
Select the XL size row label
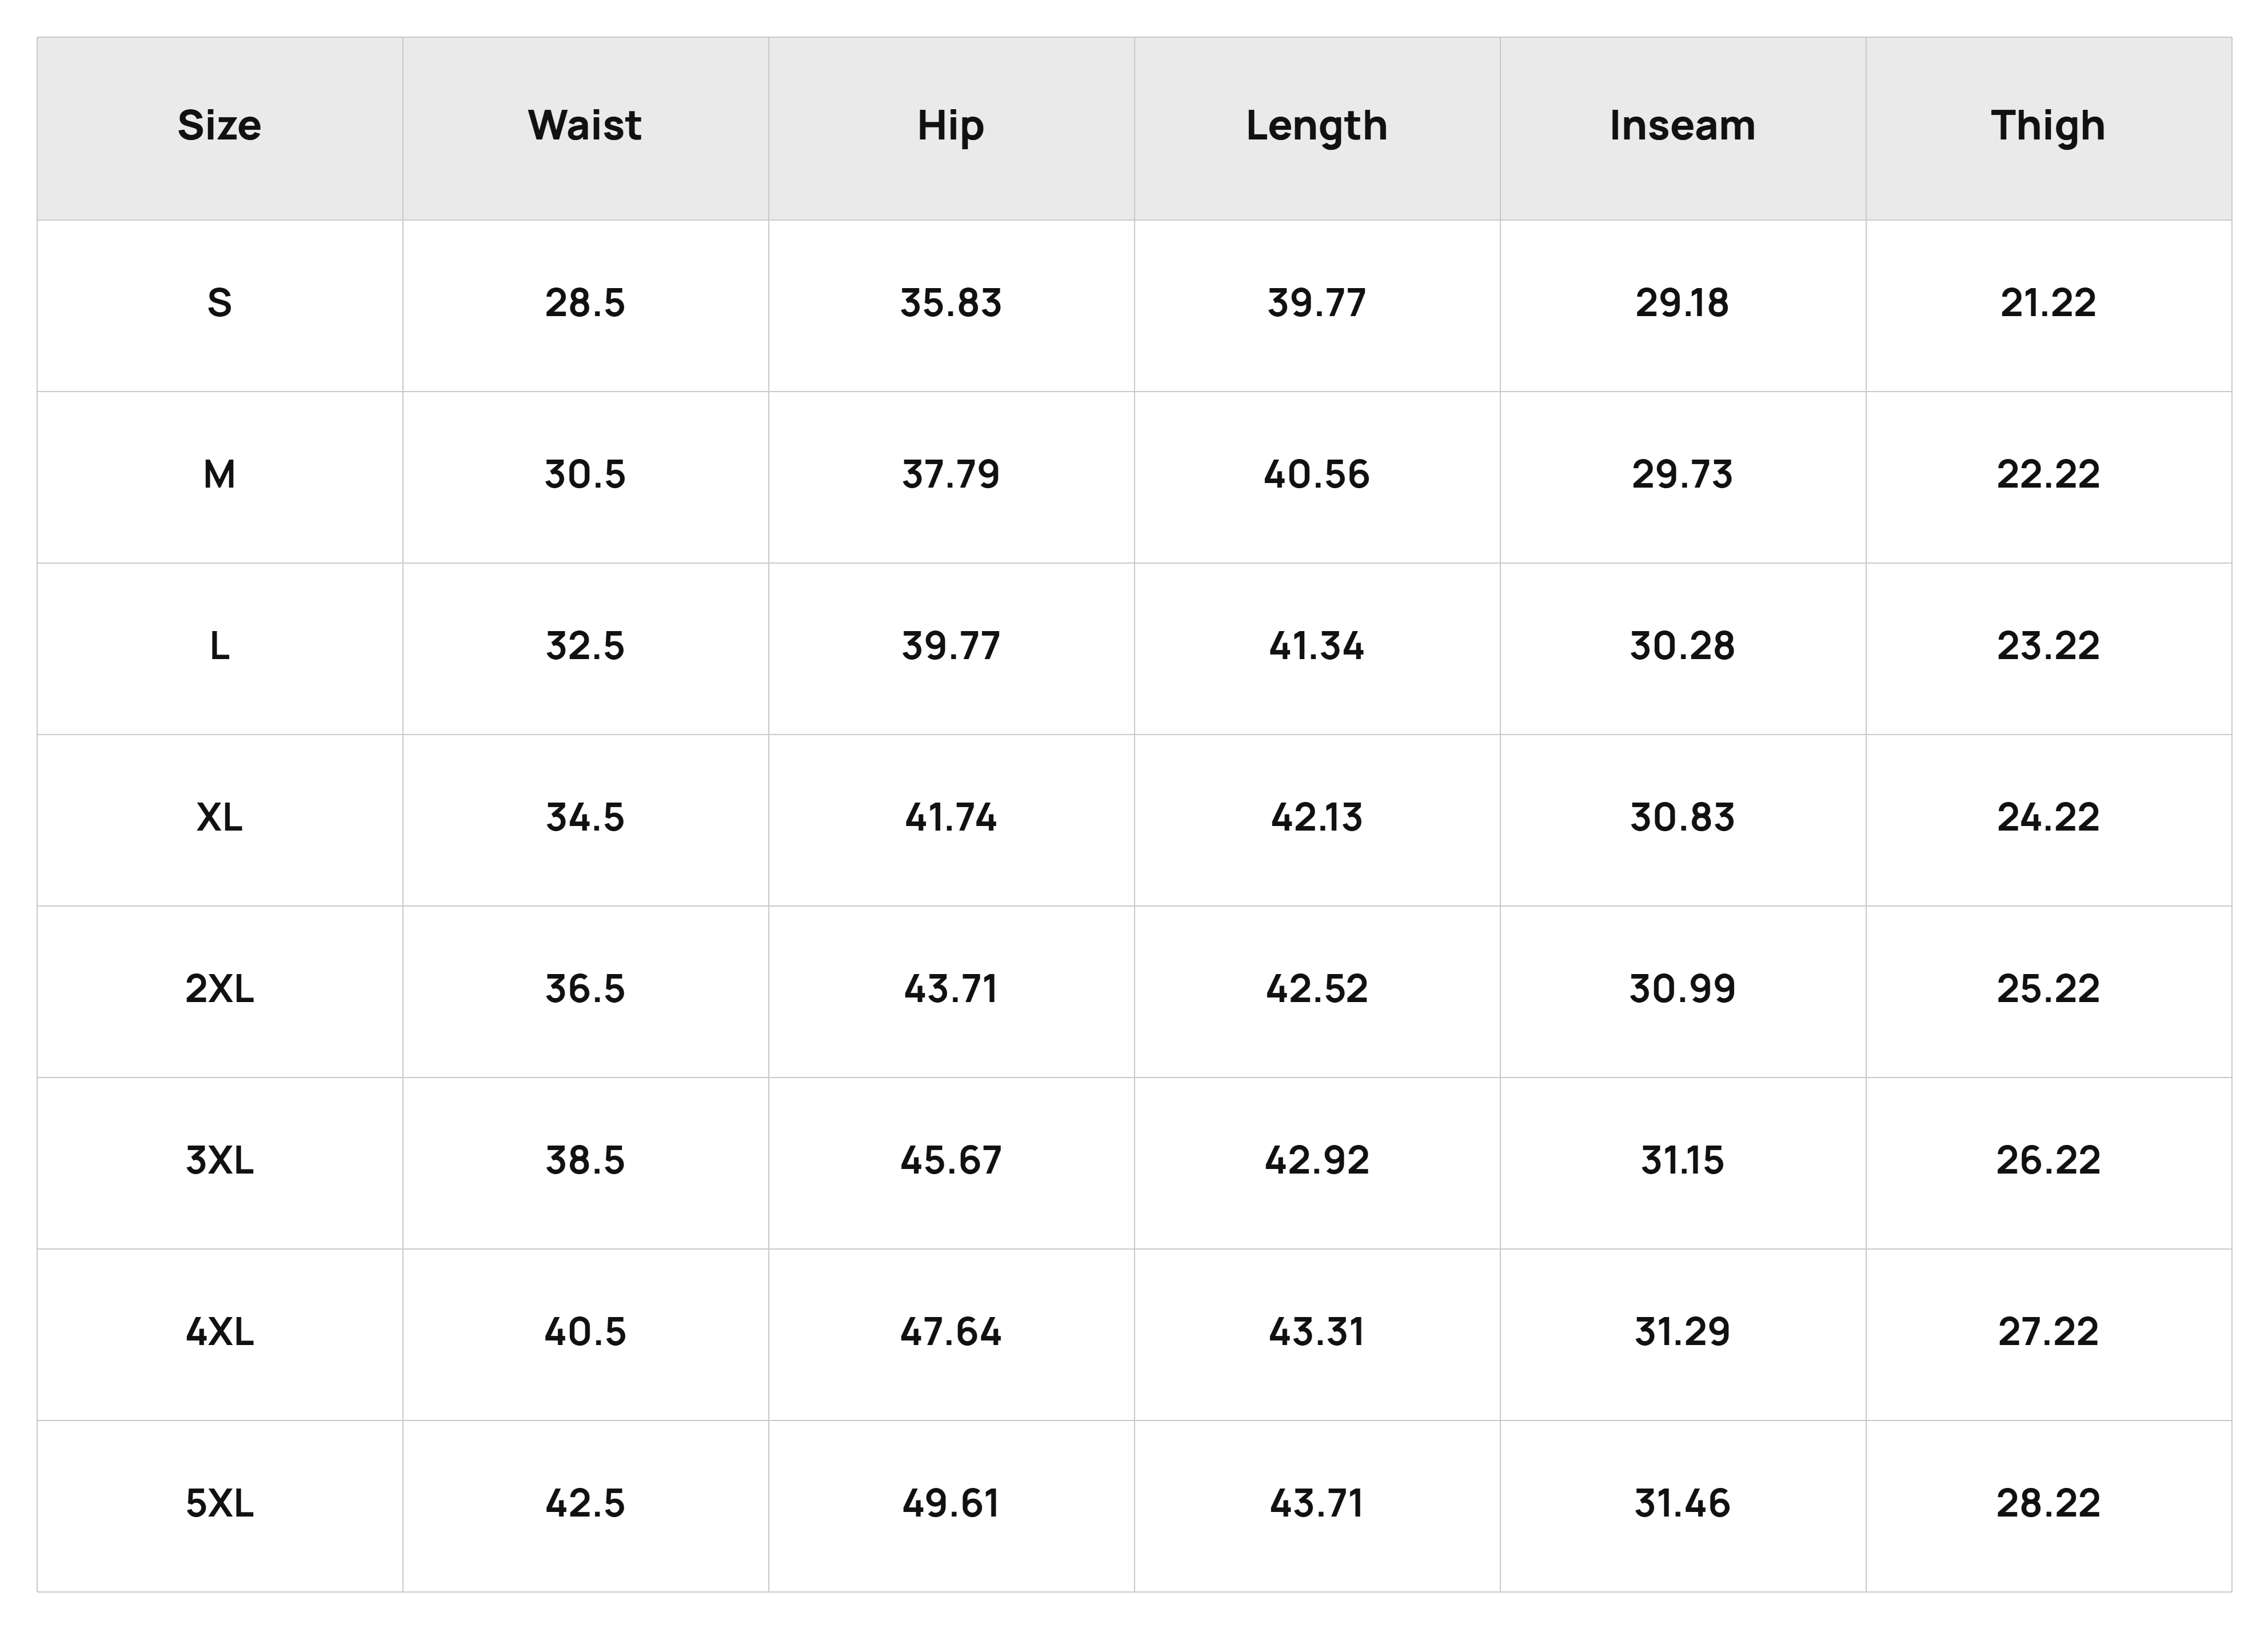click(219, 818)
